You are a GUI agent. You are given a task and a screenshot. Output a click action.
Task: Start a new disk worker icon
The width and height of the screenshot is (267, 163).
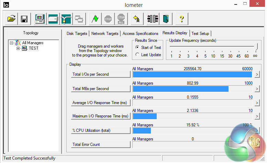tap(53, 19)
